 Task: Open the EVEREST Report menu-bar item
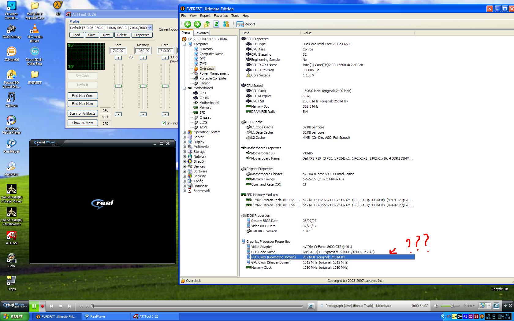(x=205, y=16)
